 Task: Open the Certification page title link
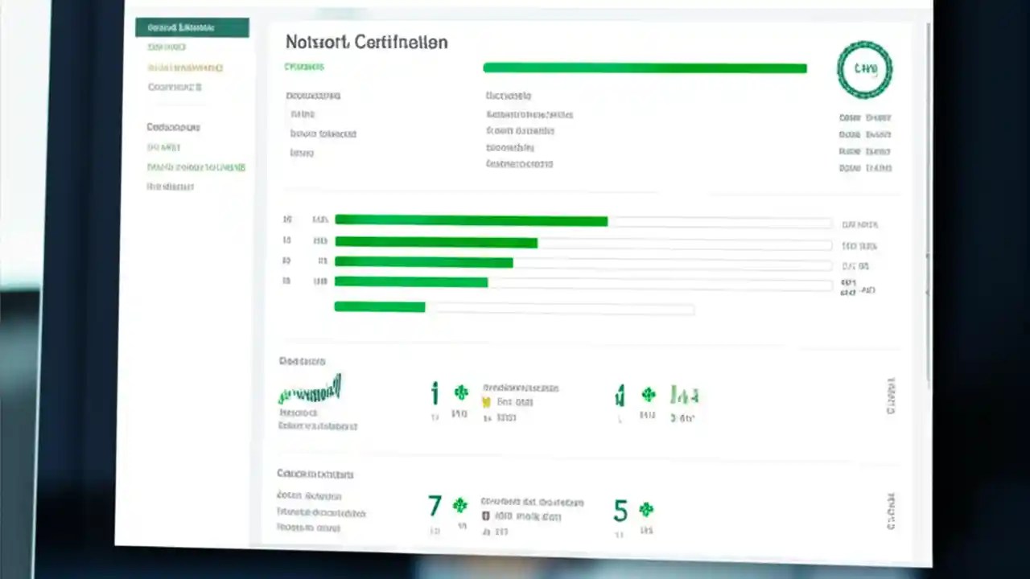click(366, 42)
